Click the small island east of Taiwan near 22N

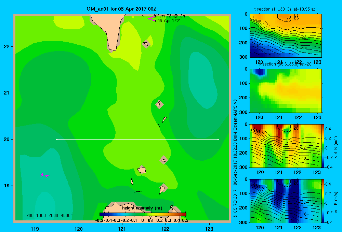tap(146, 44)
